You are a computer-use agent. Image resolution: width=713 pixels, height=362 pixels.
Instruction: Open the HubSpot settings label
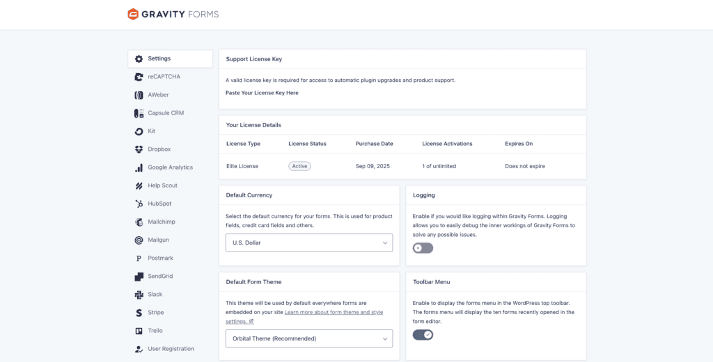pyautogui.click(x=159, y=204)
